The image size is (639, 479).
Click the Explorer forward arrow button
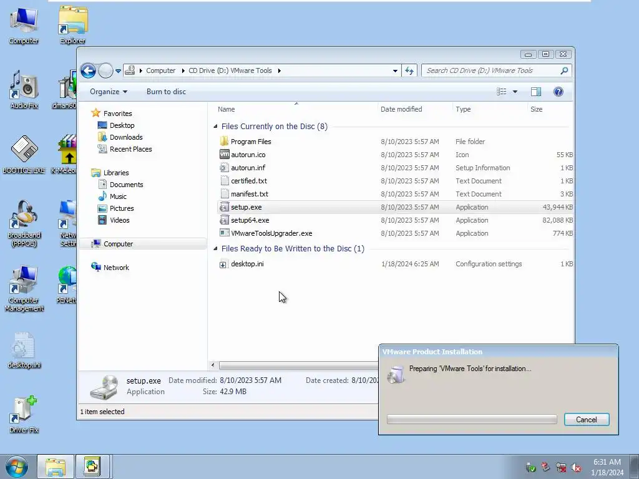click(105, 70)
